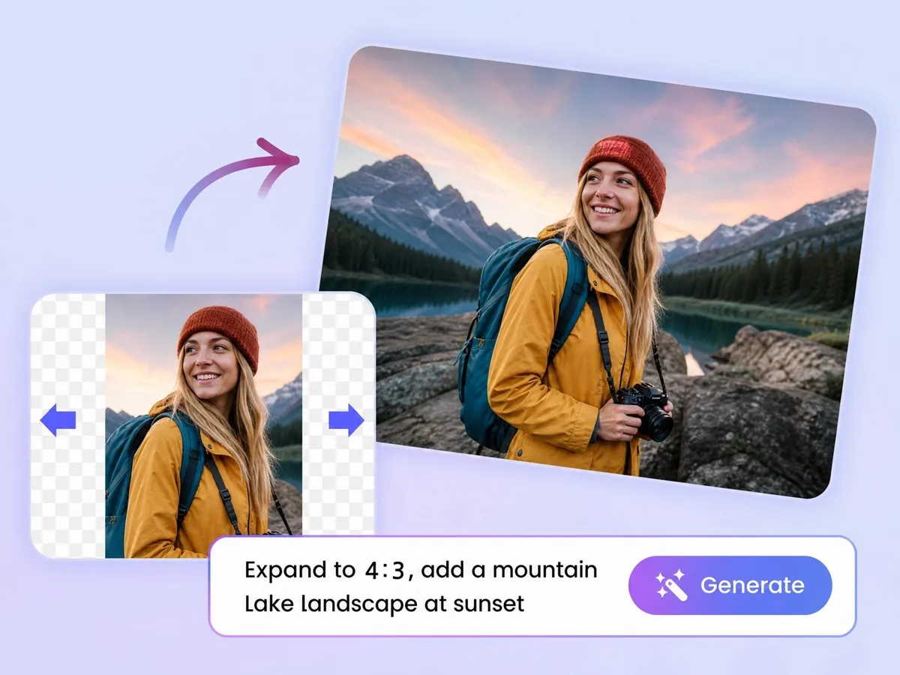Click the Generate button
Viewport: 900px width, 675px height.
click(x=730, y=585)
